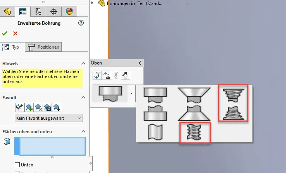Open the element type dropdown arrow in Oben
This screenshot has height=173, width=286.
click(x=132, y=93)
